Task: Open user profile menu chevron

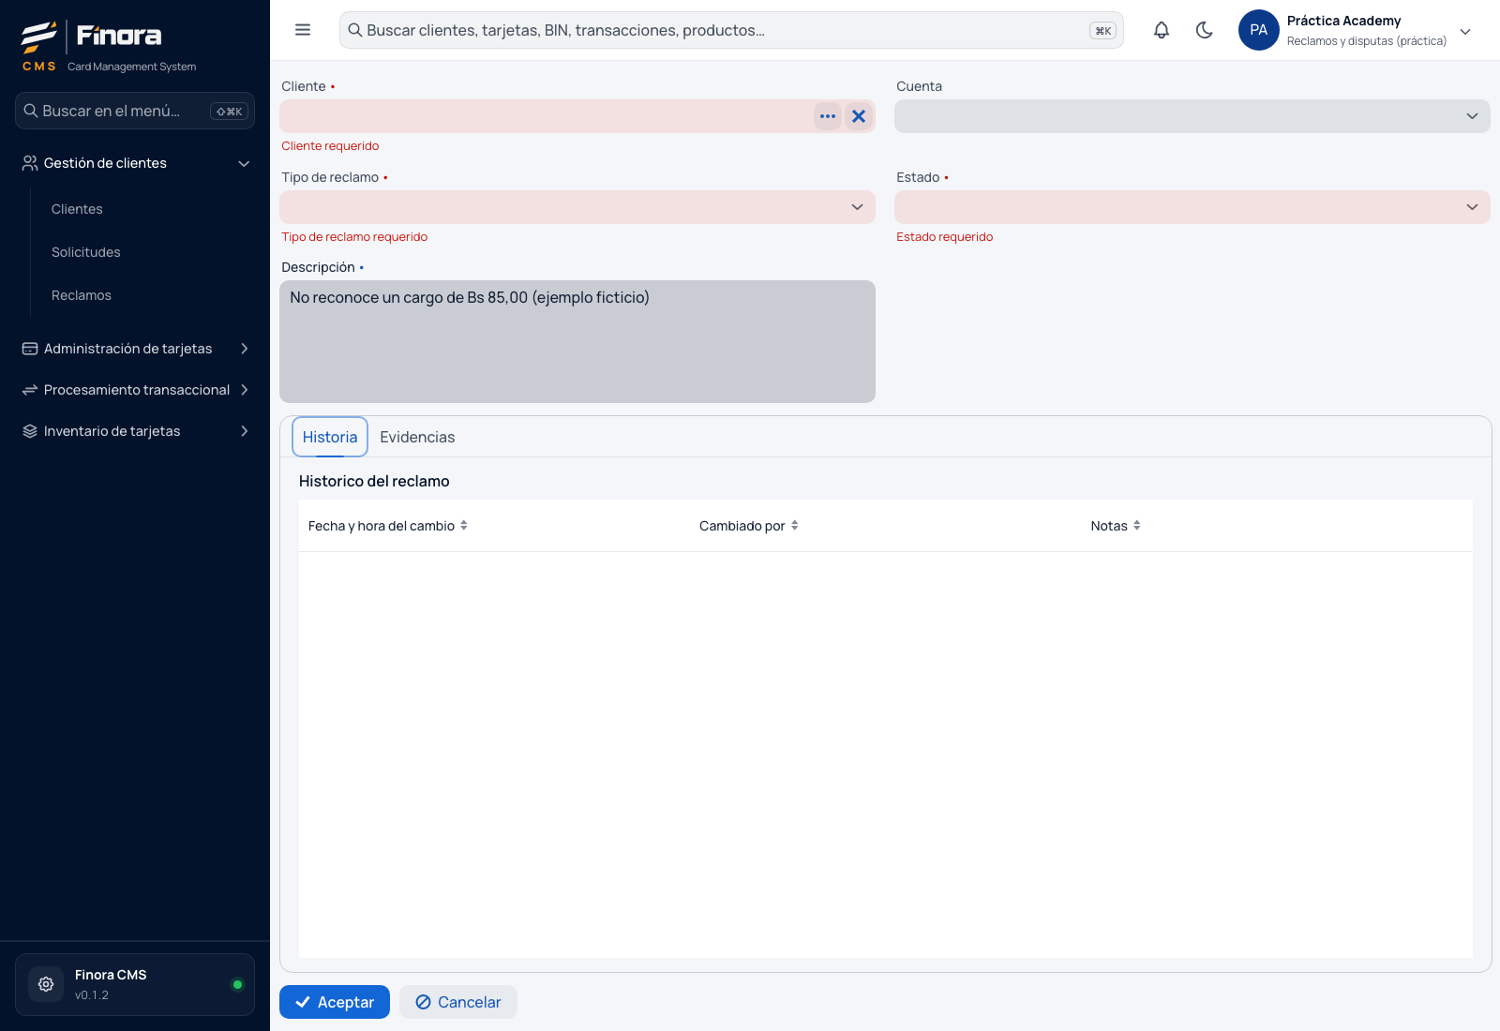Action: [1466, 31]
